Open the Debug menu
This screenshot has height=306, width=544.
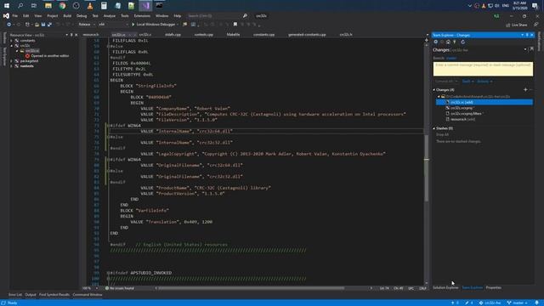click(x=82, y=16)
